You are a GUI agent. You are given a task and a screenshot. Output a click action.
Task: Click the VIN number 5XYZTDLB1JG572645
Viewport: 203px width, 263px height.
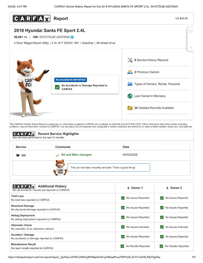coord(55,37)
